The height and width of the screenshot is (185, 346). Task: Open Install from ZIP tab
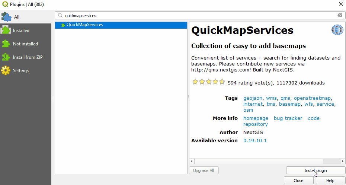pos(26,57)
